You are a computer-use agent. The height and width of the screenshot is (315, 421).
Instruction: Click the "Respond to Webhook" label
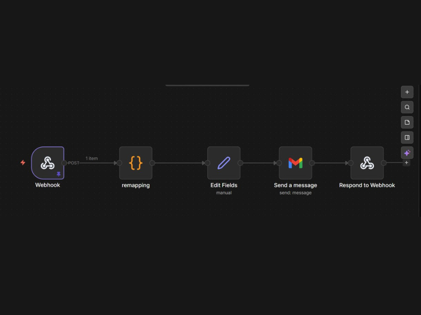point(367,185)
